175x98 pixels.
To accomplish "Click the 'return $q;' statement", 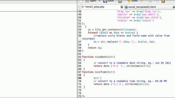I will 95,48.
